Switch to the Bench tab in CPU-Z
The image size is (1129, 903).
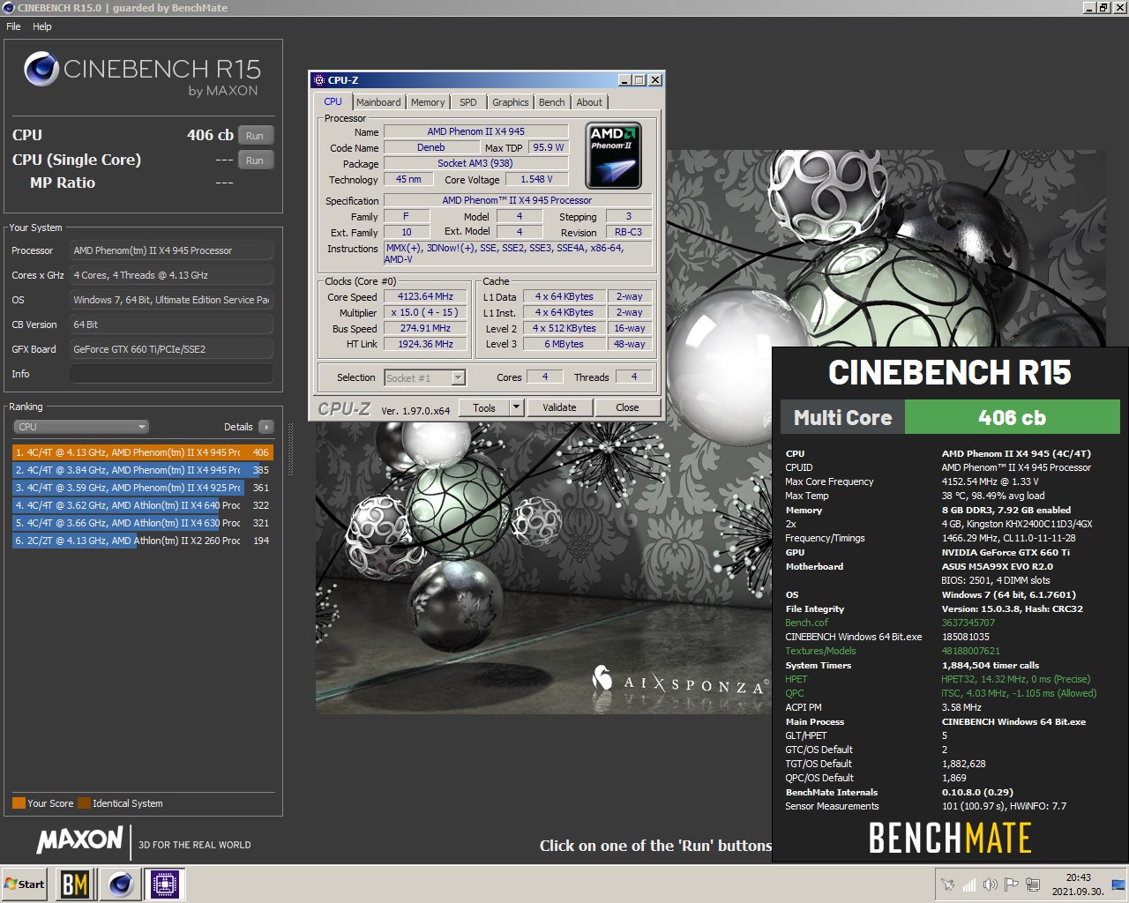click(x=552, y=102)
